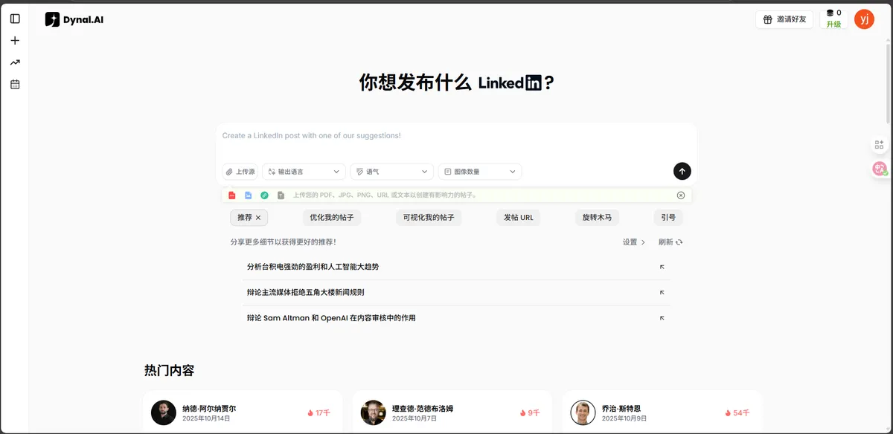Toggle the sidebar panel icon
893x434 pixels.
coord(15,19)
